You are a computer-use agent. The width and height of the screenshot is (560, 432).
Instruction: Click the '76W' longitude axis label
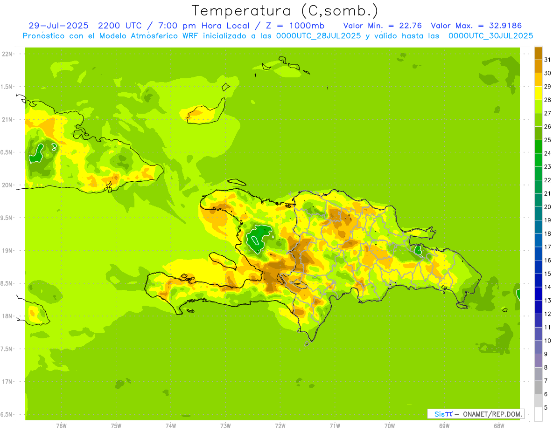[61, 425]
